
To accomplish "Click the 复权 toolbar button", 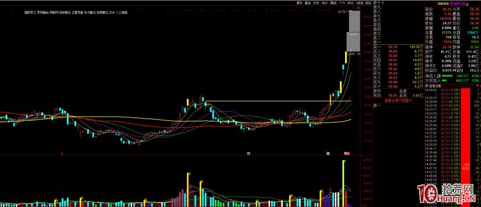I will click(299, 3).
